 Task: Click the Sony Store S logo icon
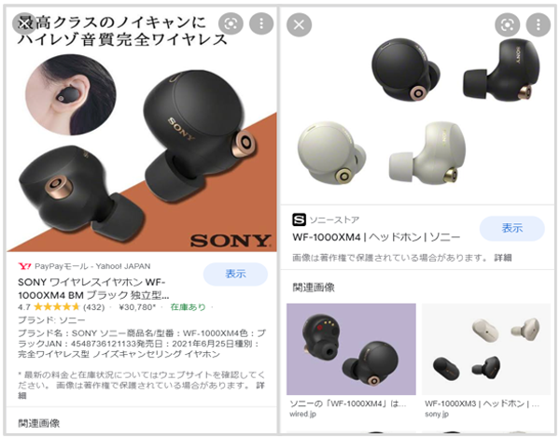click(x=299, y=219)
